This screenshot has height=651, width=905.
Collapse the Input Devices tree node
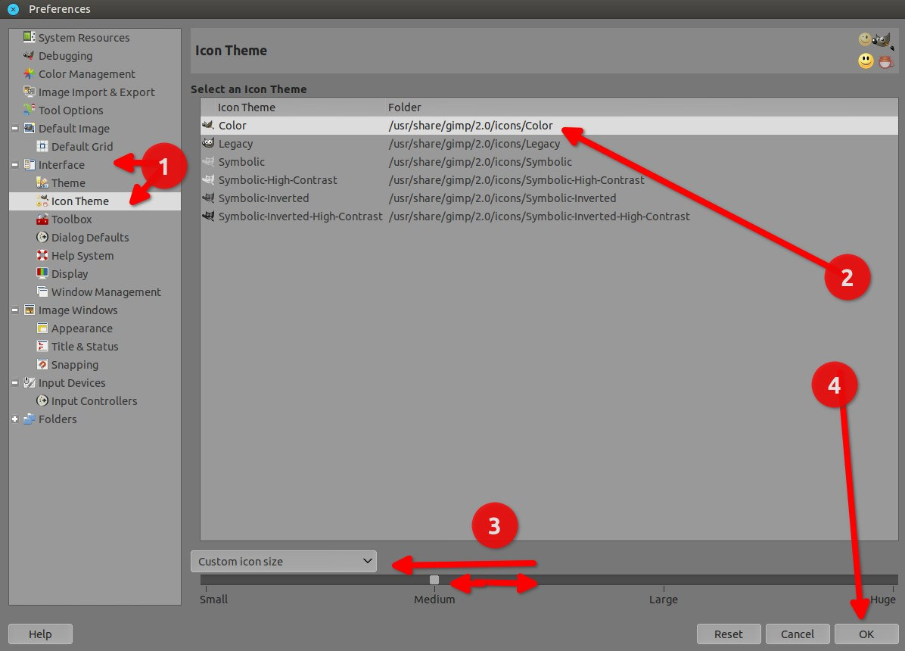pos(15,383)
